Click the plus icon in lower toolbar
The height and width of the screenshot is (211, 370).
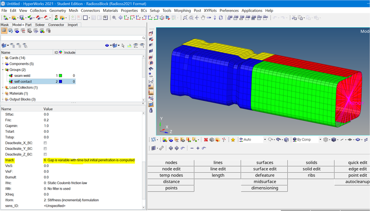198,148
